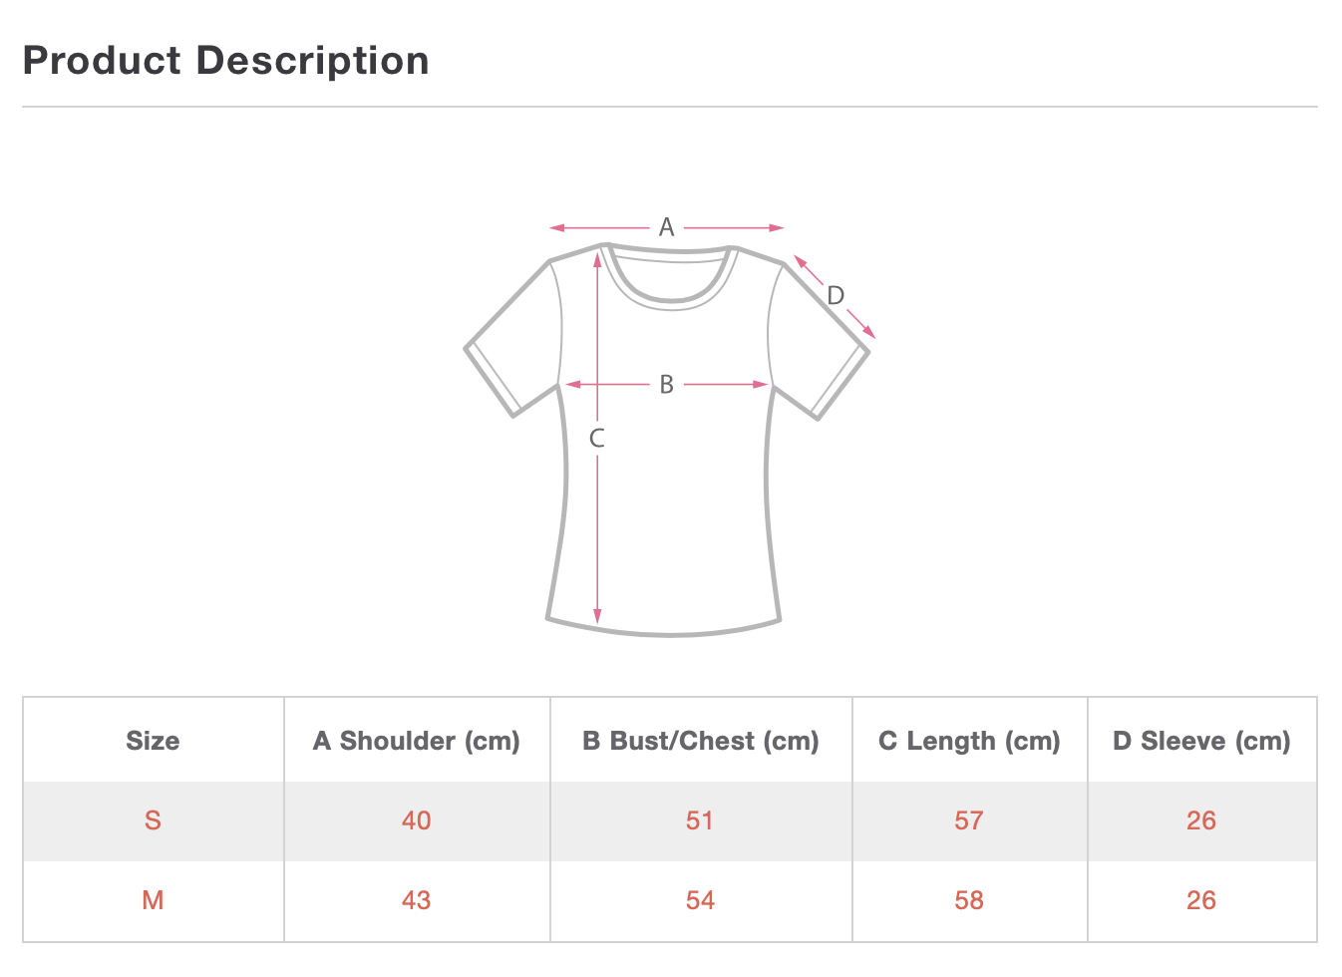The image size is (1342, 977).
Task: Click length value 57 for size S
Action: point(969,820)
